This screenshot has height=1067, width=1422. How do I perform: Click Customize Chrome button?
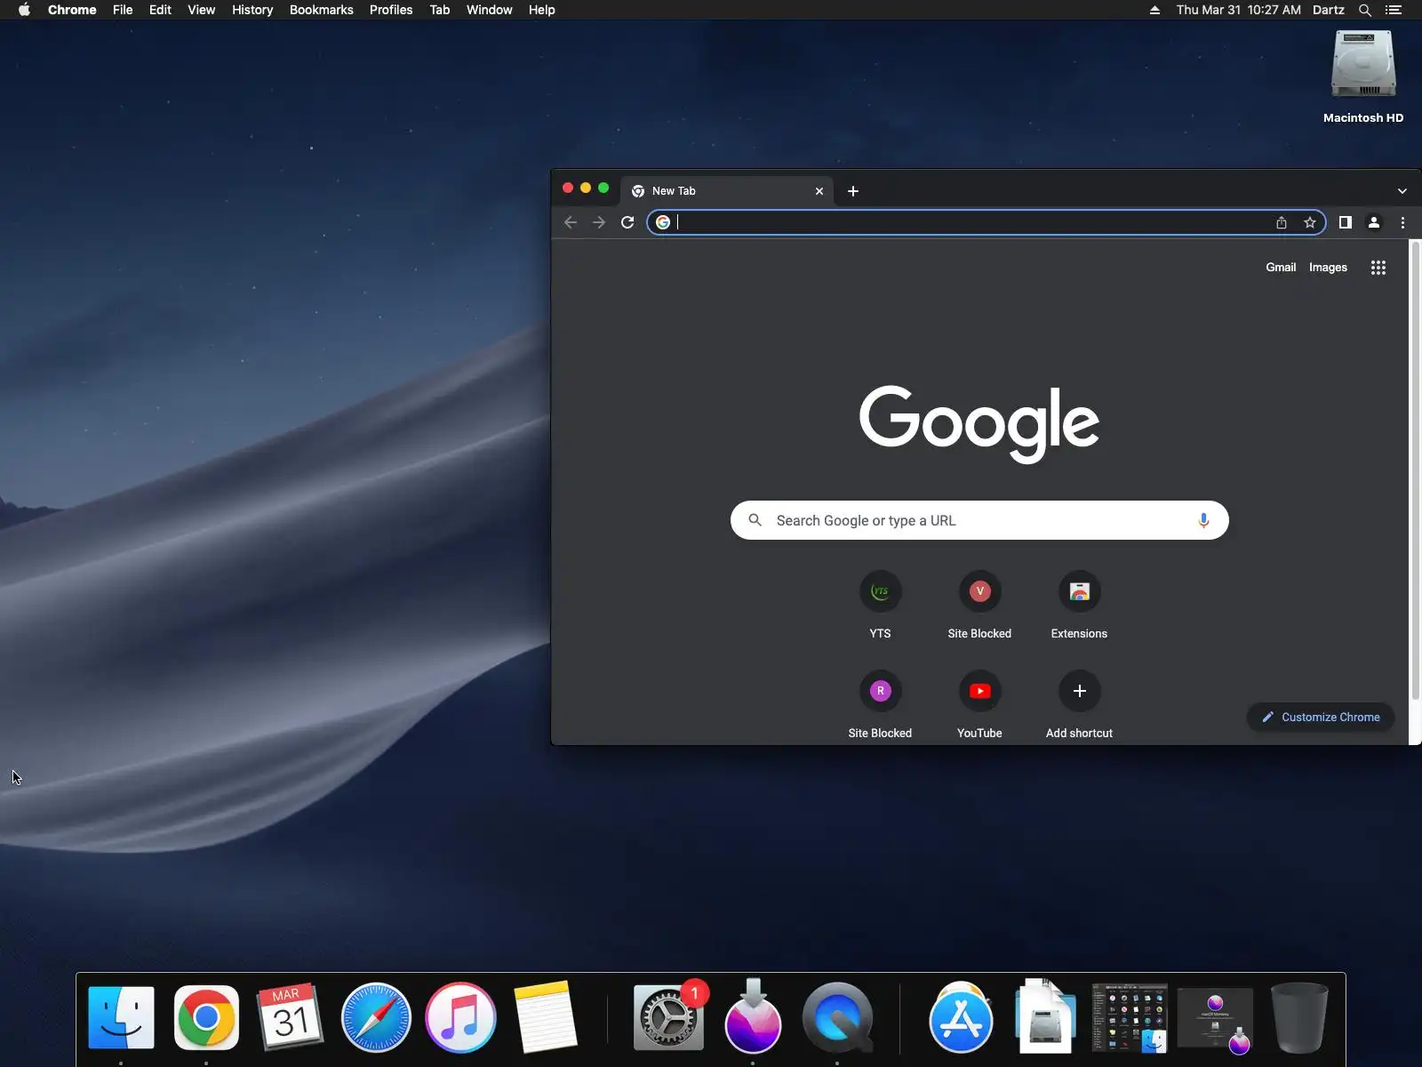[x=1321, y=717]
